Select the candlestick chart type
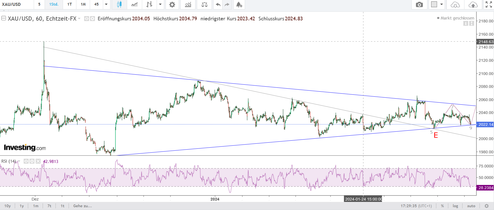The image size is (494, 210). point(119,4)
